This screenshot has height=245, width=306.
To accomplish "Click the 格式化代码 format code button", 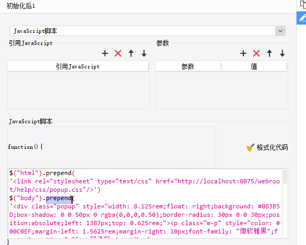I will [x=267, y=148].
